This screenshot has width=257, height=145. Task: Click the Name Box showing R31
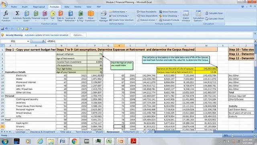click(x=13, y=41)
